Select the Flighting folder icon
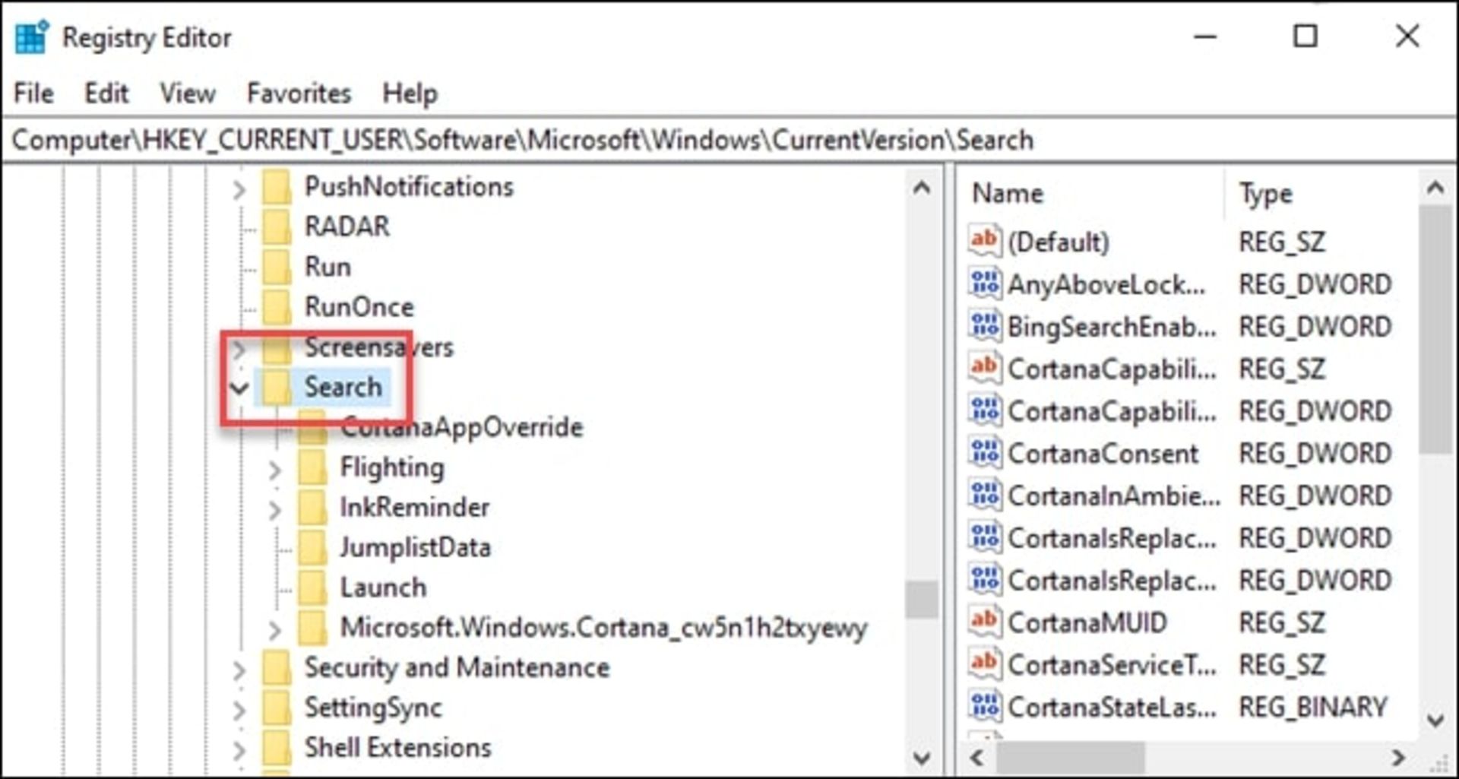 [312, 467]
